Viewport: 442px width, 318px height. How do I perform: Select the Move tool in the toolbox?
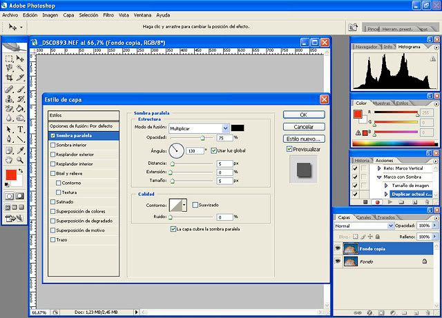coord(20,59)
